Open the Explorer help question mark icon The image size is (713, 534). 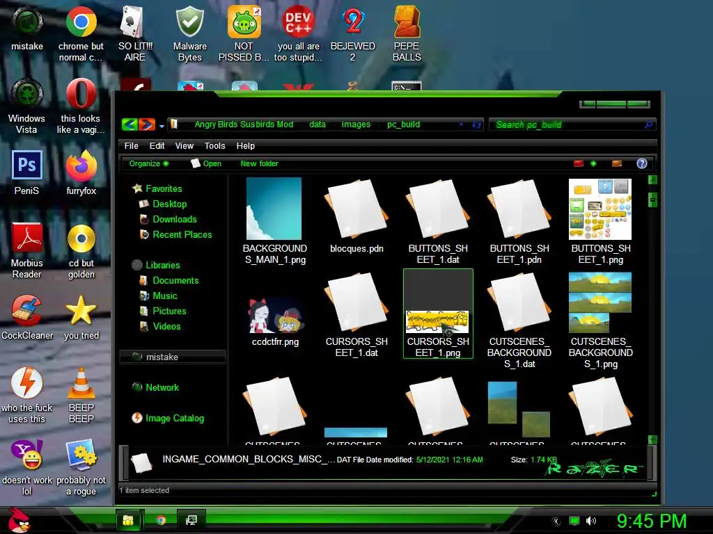(641, 163)
